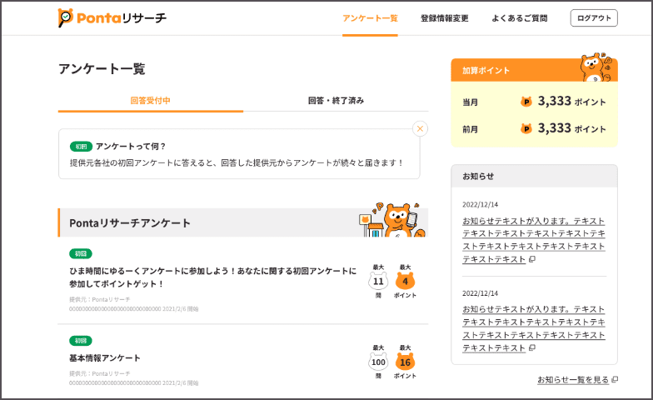Open the 基本情報アンケート survey
Screen dimensions: 653x400
pyautogui.click(x=105, y=358)
